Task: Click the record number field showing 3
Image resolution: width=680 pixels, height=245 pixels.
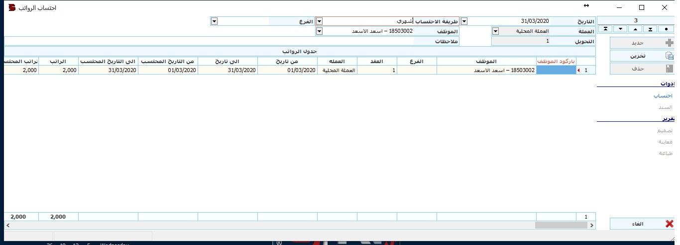Action: coord(636,20)
